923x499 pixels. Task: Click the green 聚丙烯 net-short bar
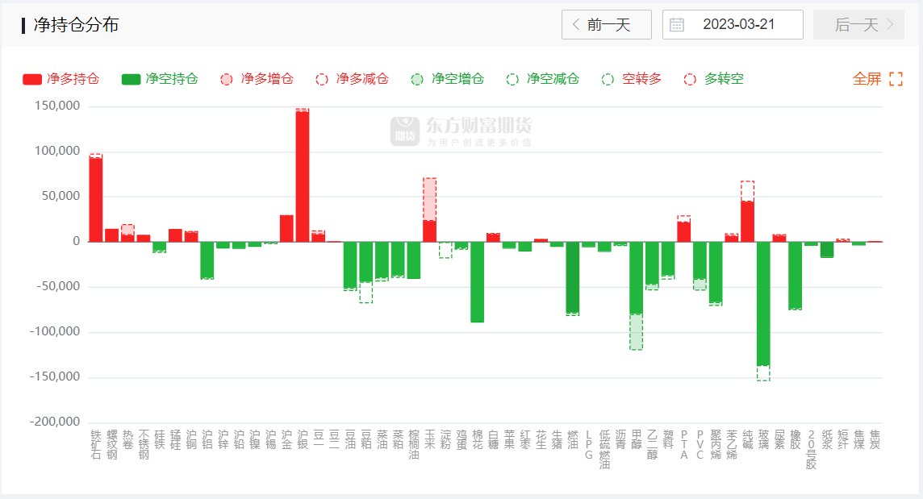(715, 273)
